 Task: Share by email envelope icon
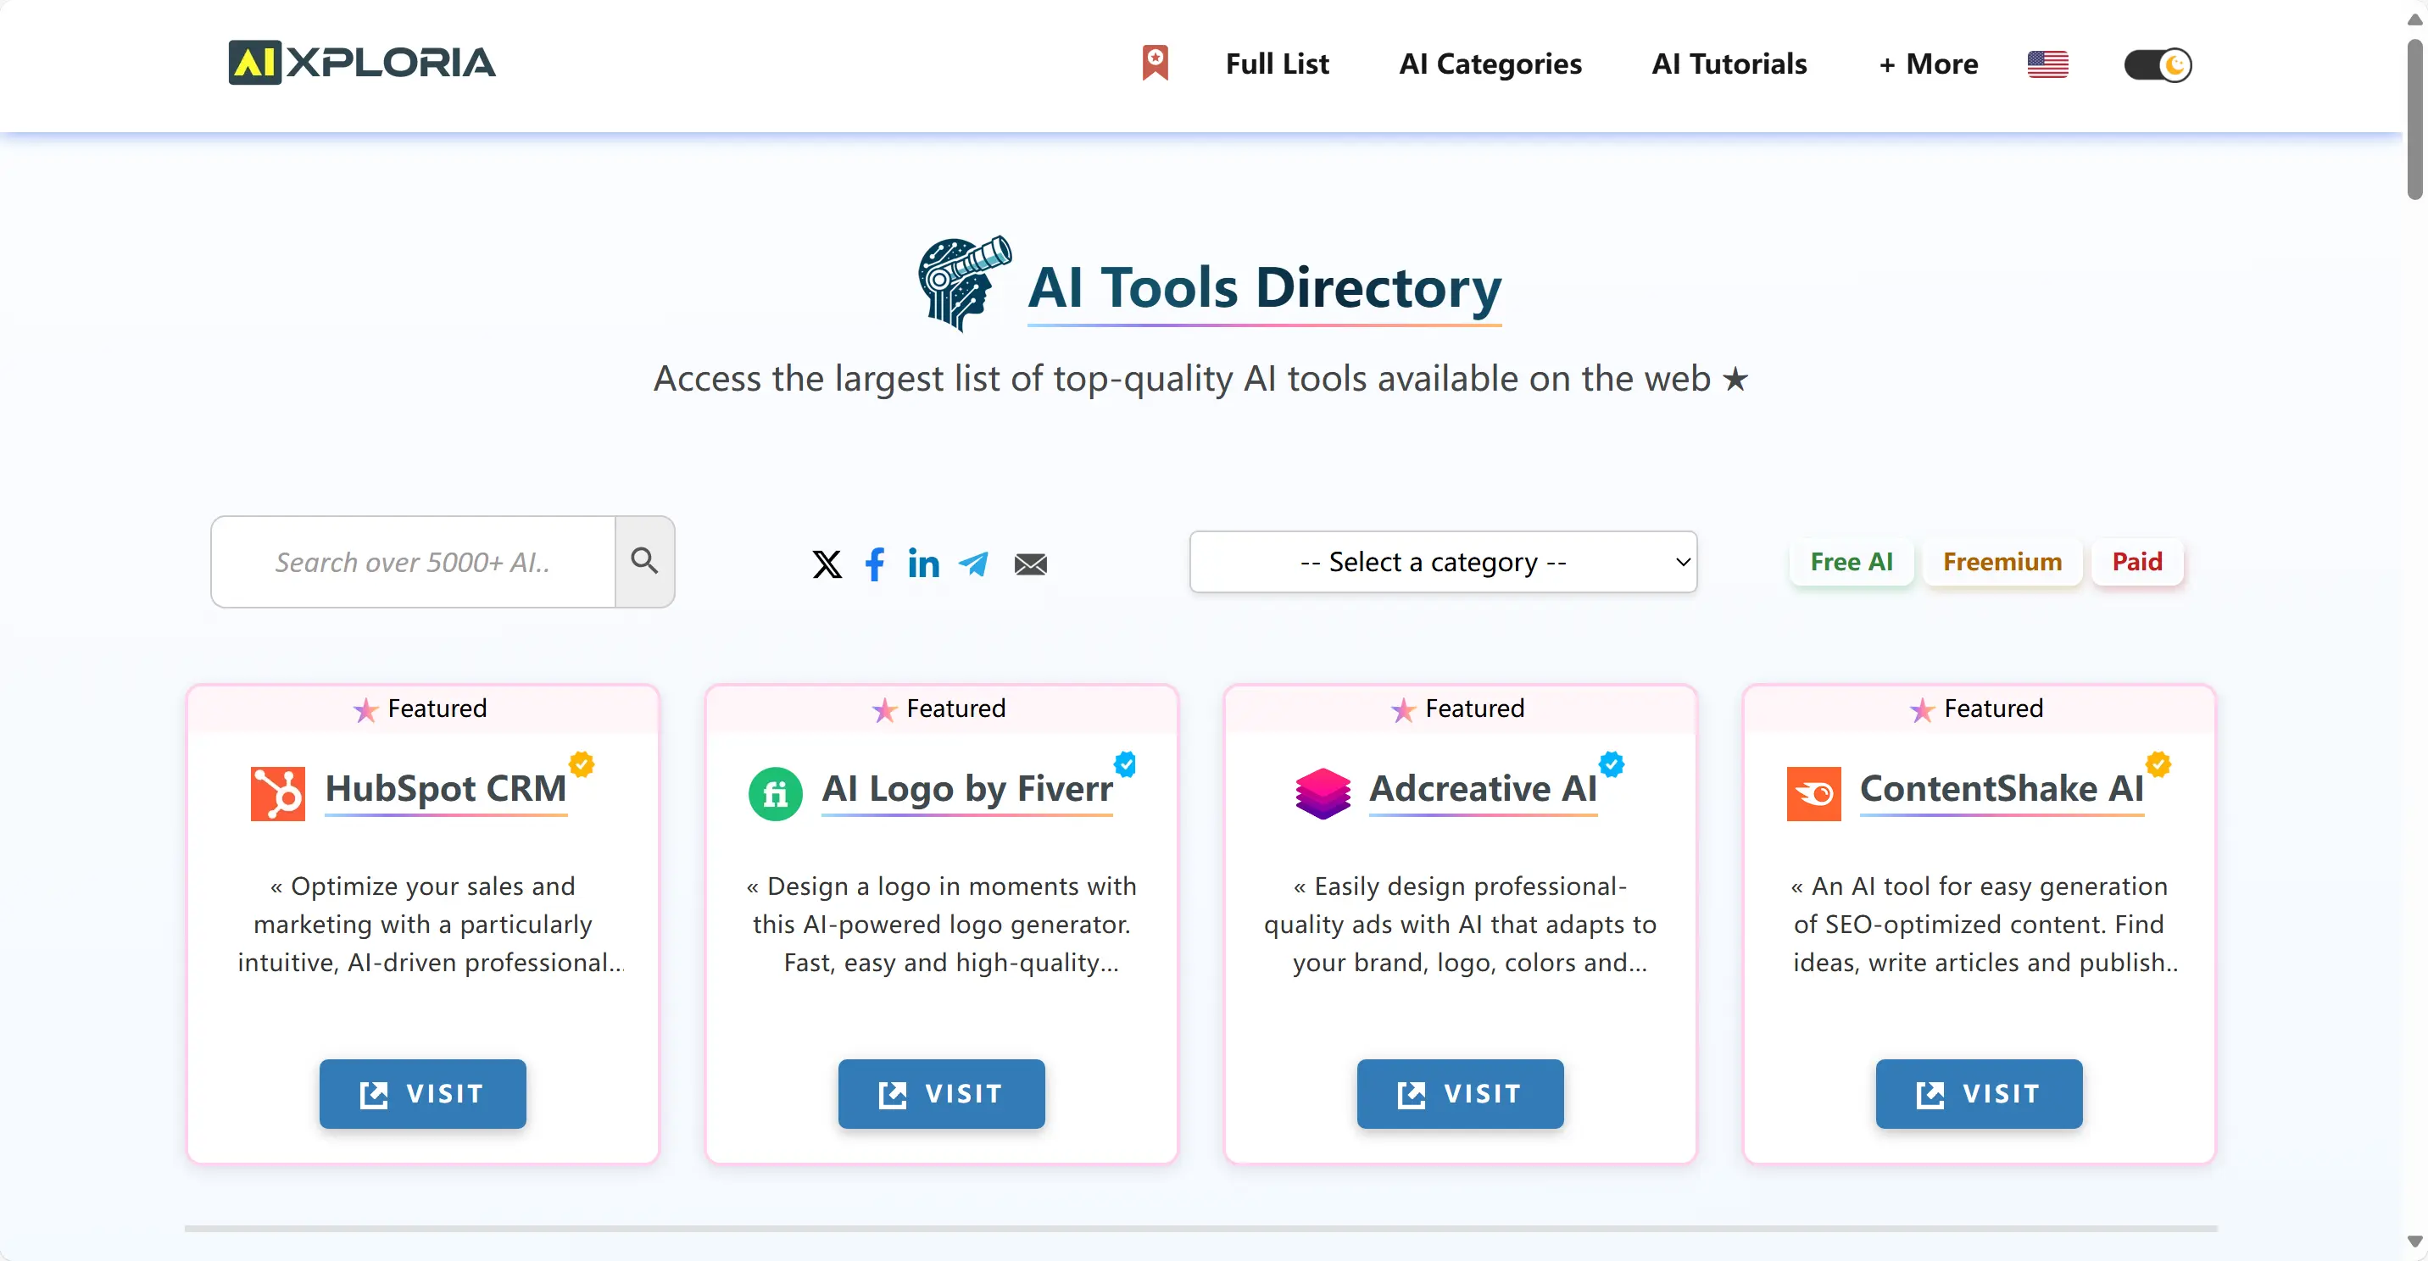pos(1030,564)
